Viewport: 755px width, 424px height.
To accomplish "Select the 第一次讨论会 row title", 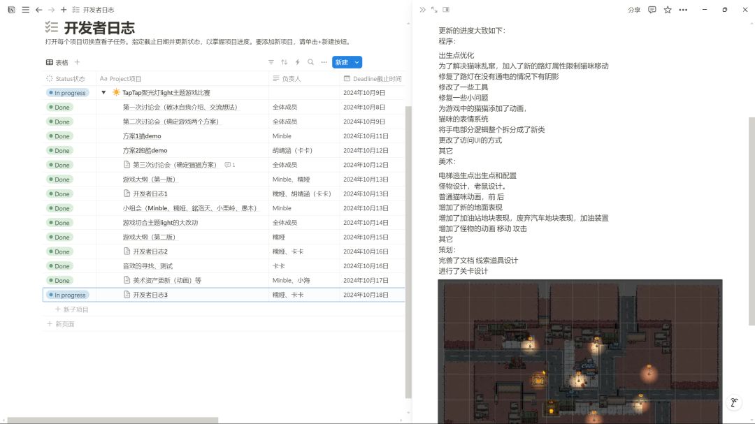I will coord(180,107).
